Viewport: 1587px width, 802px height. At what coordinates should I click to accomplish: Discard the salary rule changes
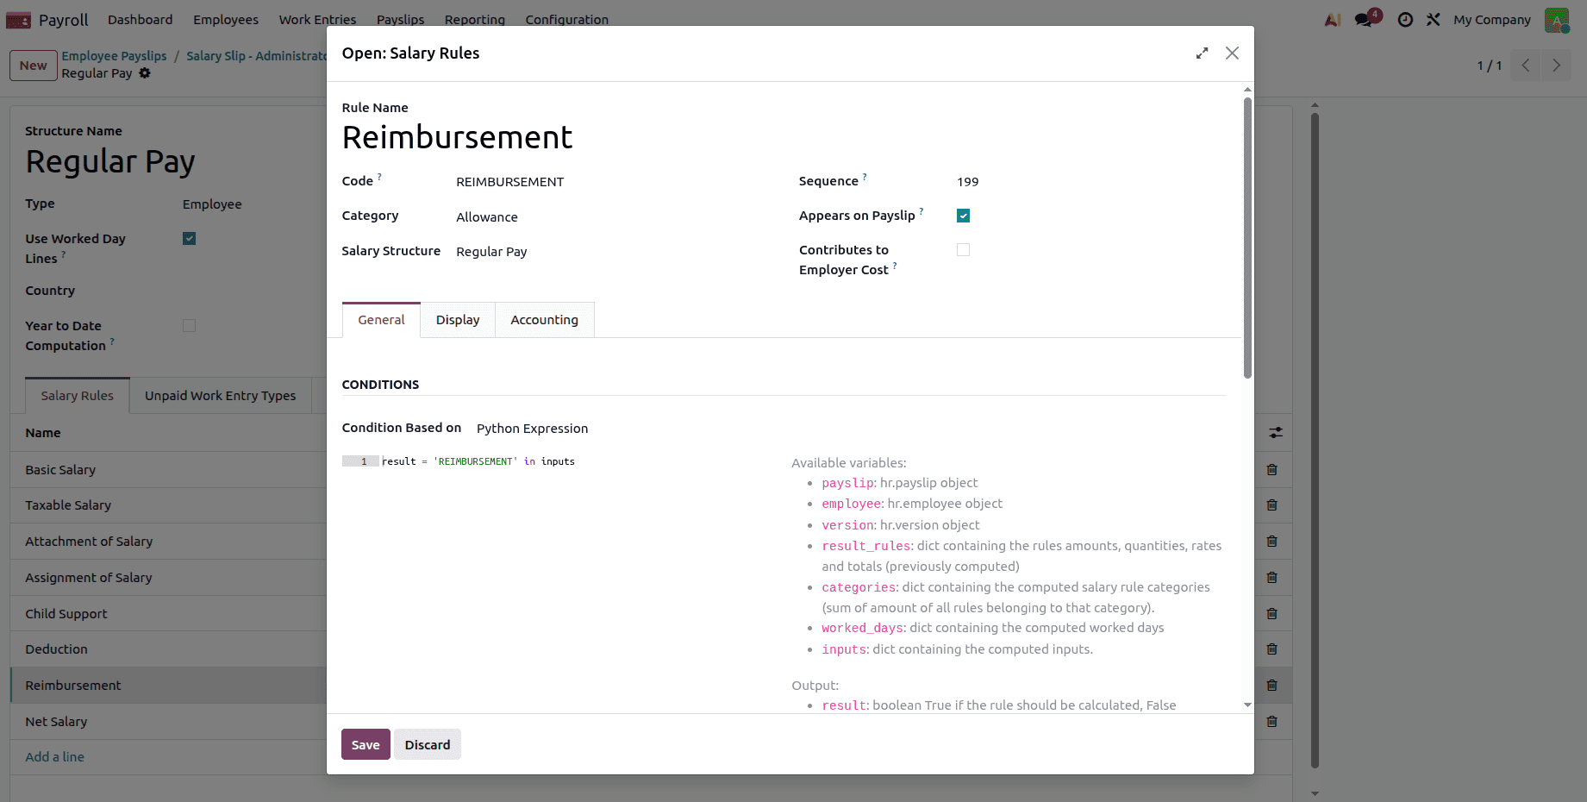(x=428, y=744)
